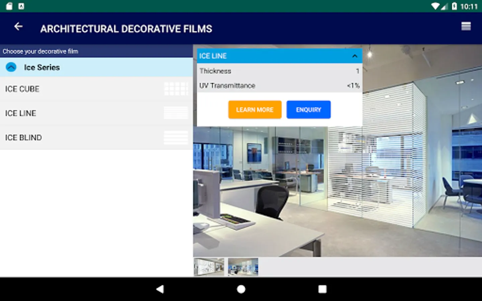Click the Ice Series circle icon
This screenshot has width=482, height=301.
coord(11,67)
